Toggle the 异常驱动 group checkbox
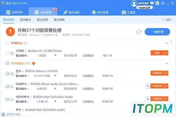The height and width of the screenshot is (117, 176). [x=7, y=43]
